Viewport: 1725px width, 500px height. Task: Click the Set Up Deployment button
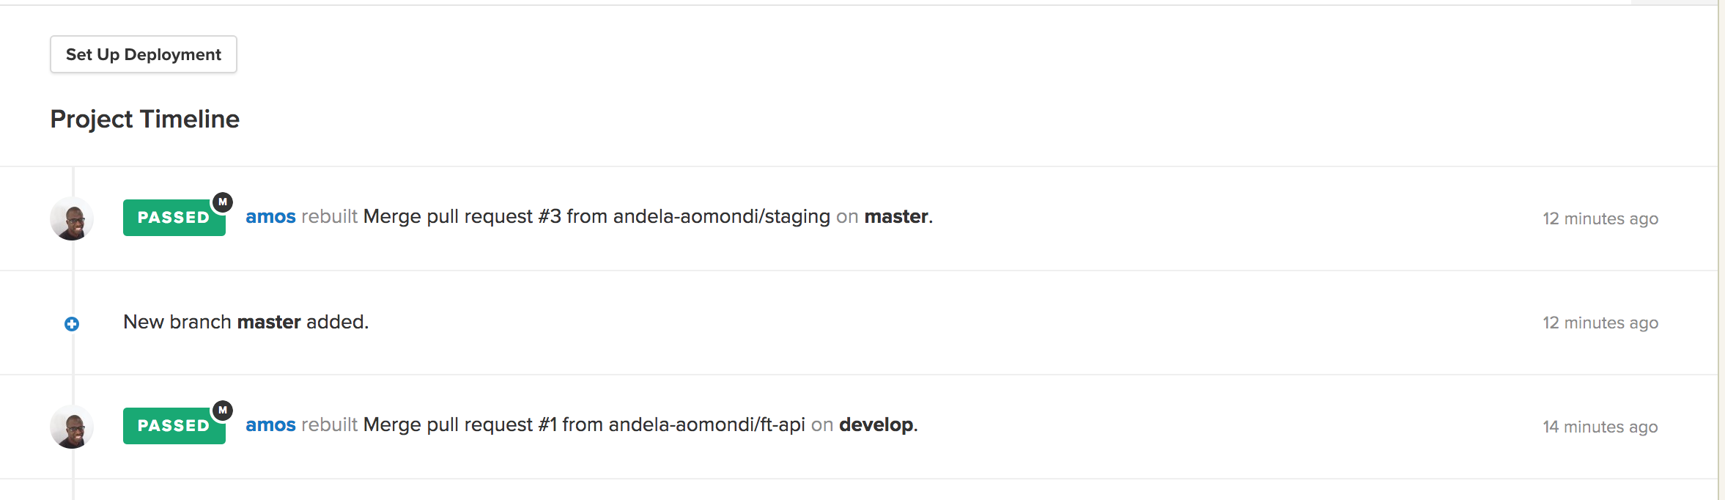[x=144, y=54]
